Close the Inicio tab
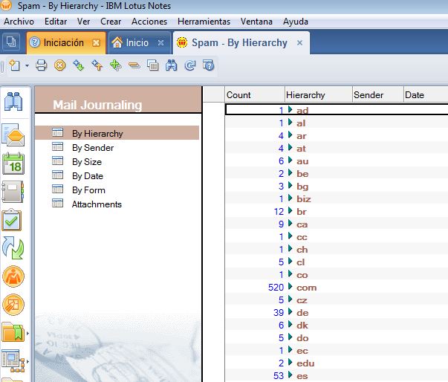This screenshot has width=448, height=382. 161,43
